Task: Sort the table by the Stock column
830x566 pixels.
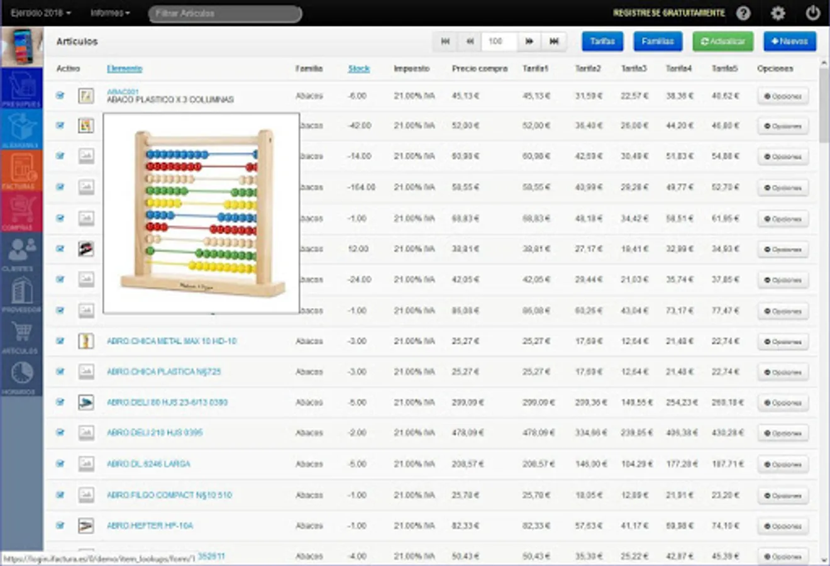Action: tap(359, 69)
